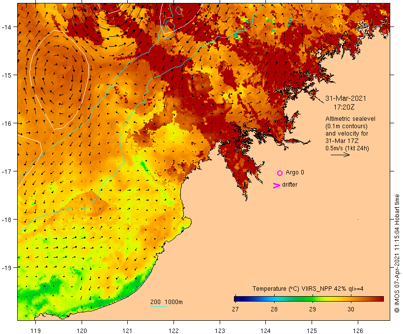The height and width of the screenshot is (334, 403).
Task: Click the time text 17:20Z
Action: click(344, 107)
